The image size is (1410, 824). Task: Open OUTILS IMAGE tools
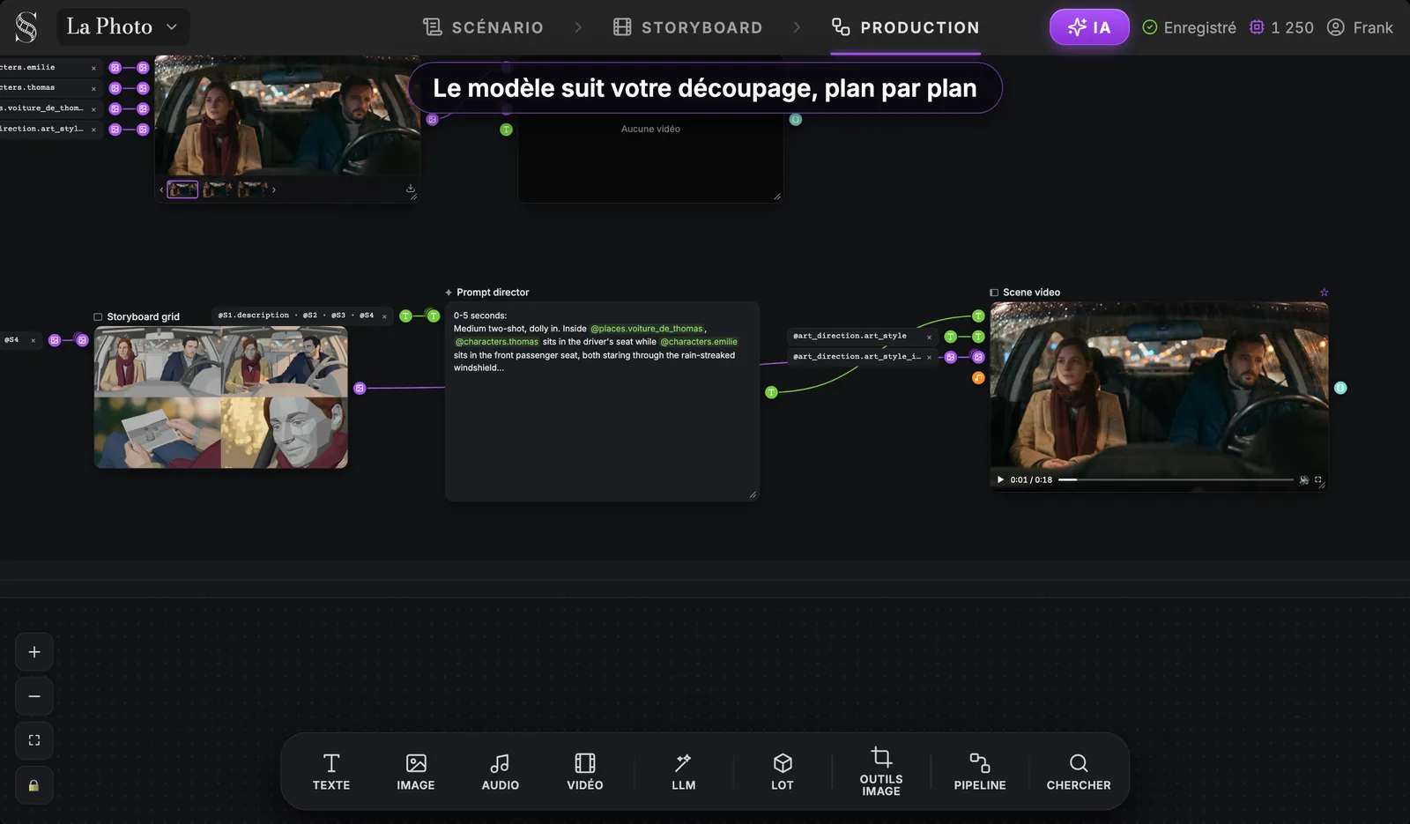click(881, 772)
